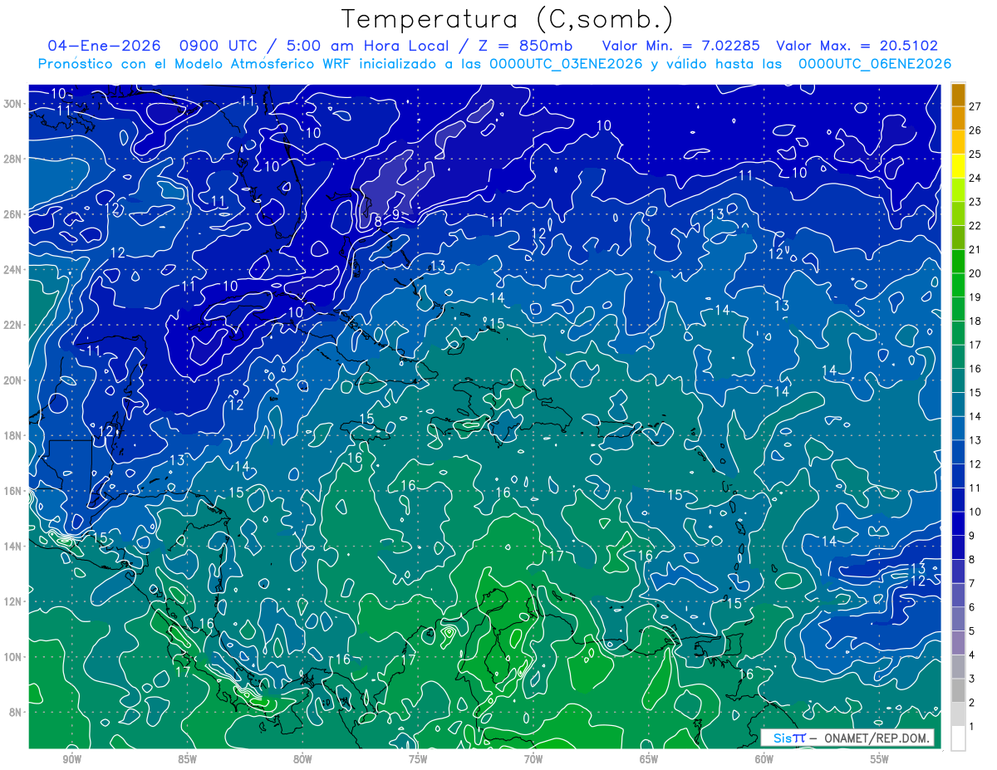Click the '7' value on the color scale
Screen dimensions: 997x770
pos(972,583)
